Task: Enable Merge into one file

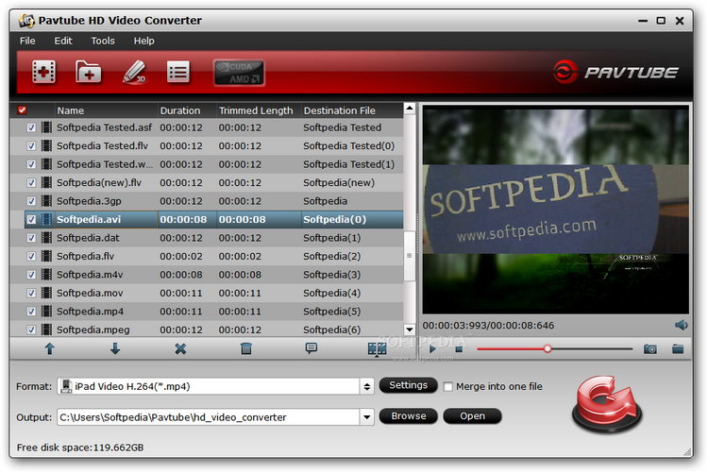Action: point(447,387)
